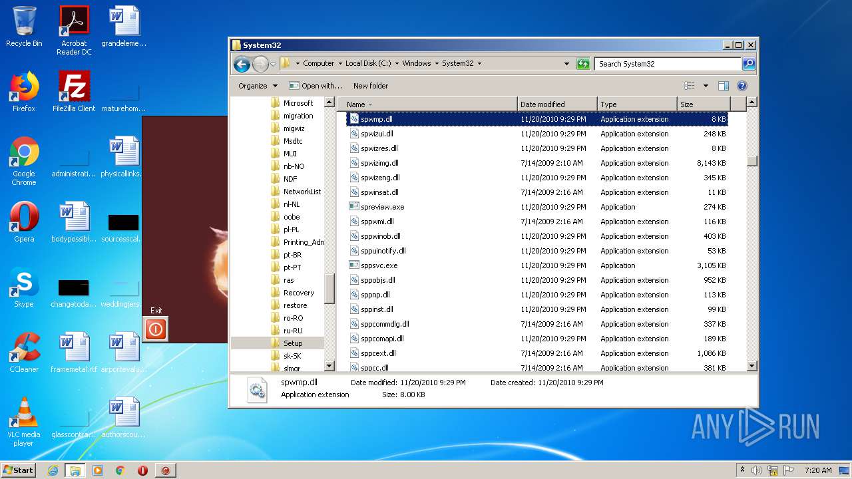The image size is (852, 479).
Task: Open address bar history dropdown
Action: 566,64
